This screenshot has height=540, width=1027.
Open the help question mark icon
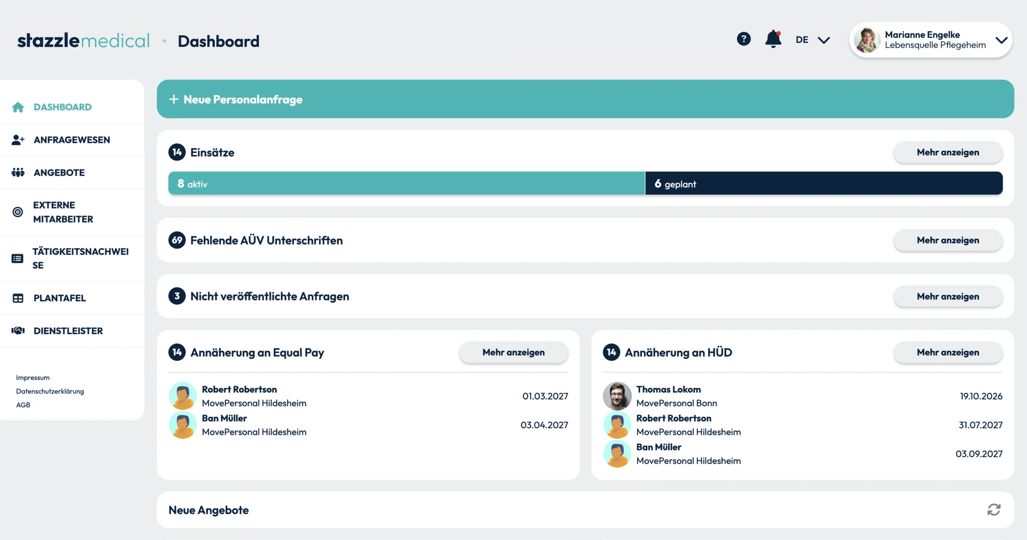(x=743, y=39)
